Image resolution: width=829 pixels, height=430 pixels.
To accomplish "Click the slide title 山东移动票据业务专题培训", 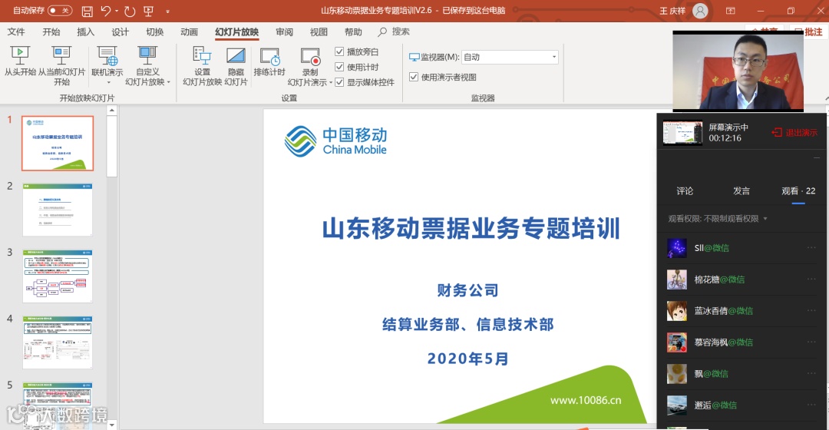I will (471, 229).
